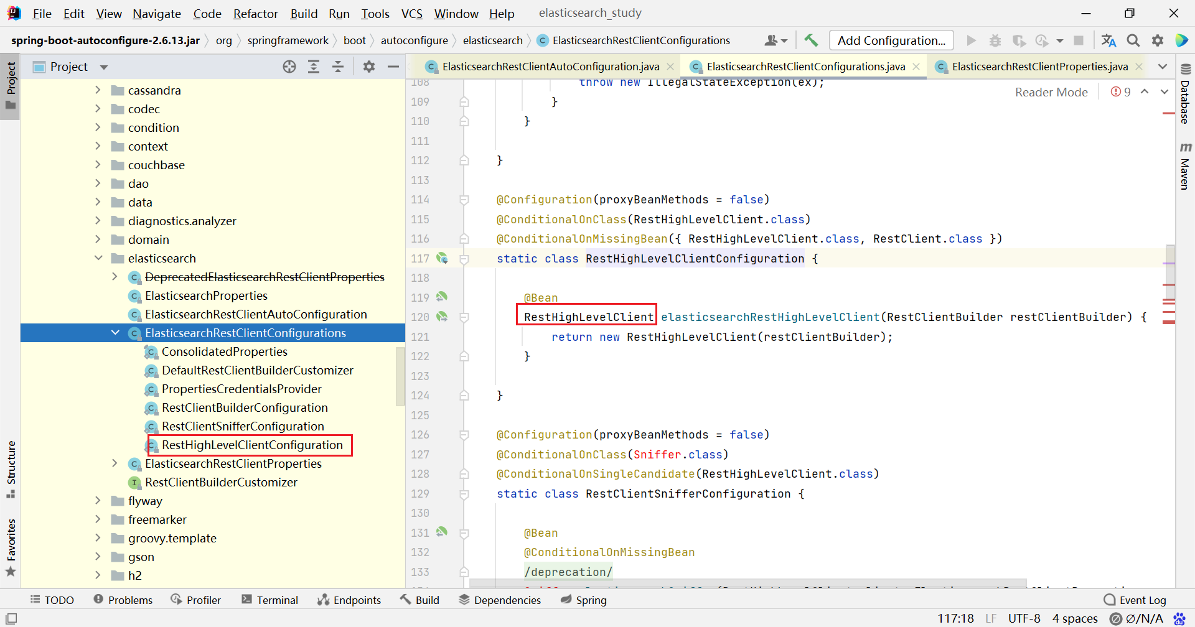Switch to ElasticsearchRestClientProperties.java tab
The height and width of the screenshot is (627, 1195).
coord(1039,67)
